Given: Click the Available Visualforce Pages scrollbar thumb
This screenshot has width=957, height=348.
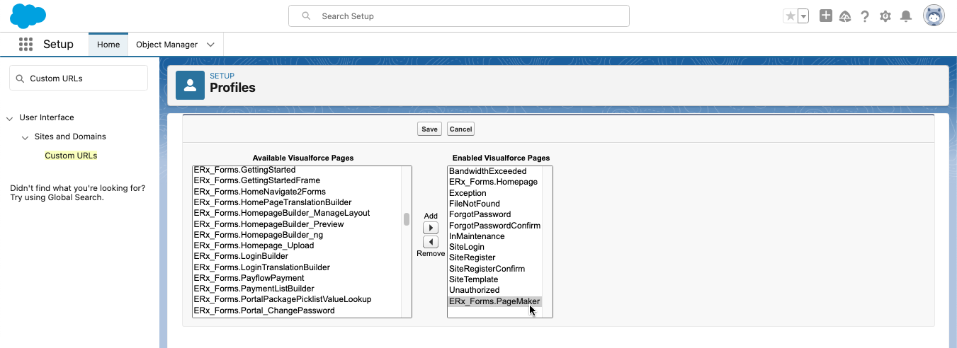Looking at the screenshot, I should coord(407,219).
